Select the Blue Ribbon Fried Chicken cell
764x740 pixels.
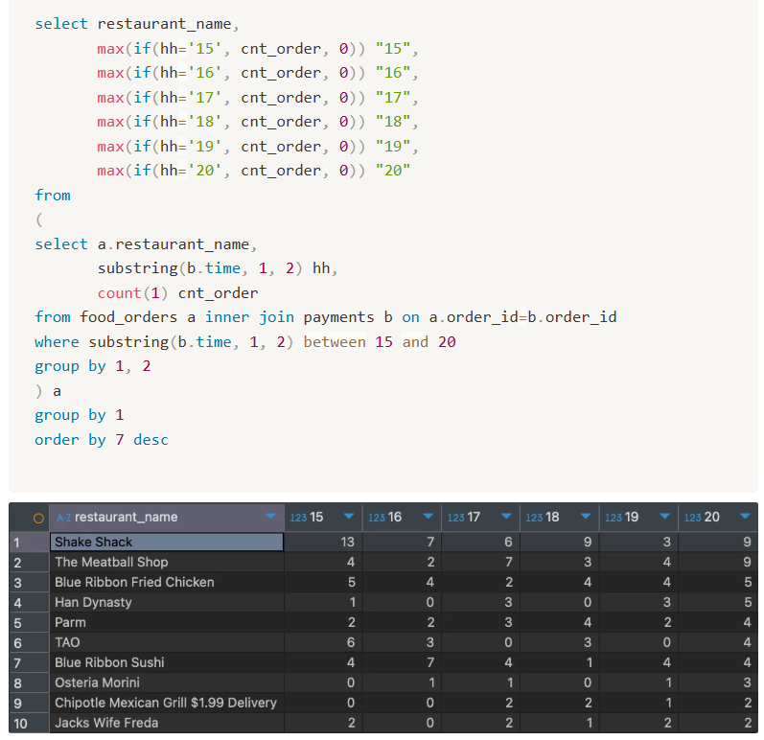point(167,582)
